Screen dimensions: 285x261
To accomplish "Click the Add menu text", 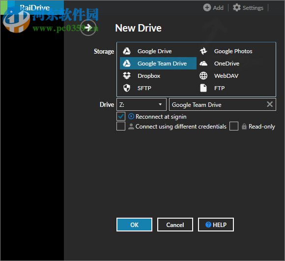I will pyautogui.click(x=218, y=8).
